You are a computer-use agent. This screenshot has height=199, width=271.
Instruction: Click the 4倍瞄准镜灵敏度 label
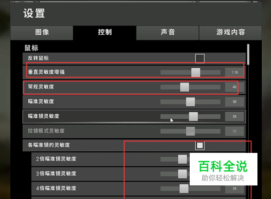[x=56, y=188]
